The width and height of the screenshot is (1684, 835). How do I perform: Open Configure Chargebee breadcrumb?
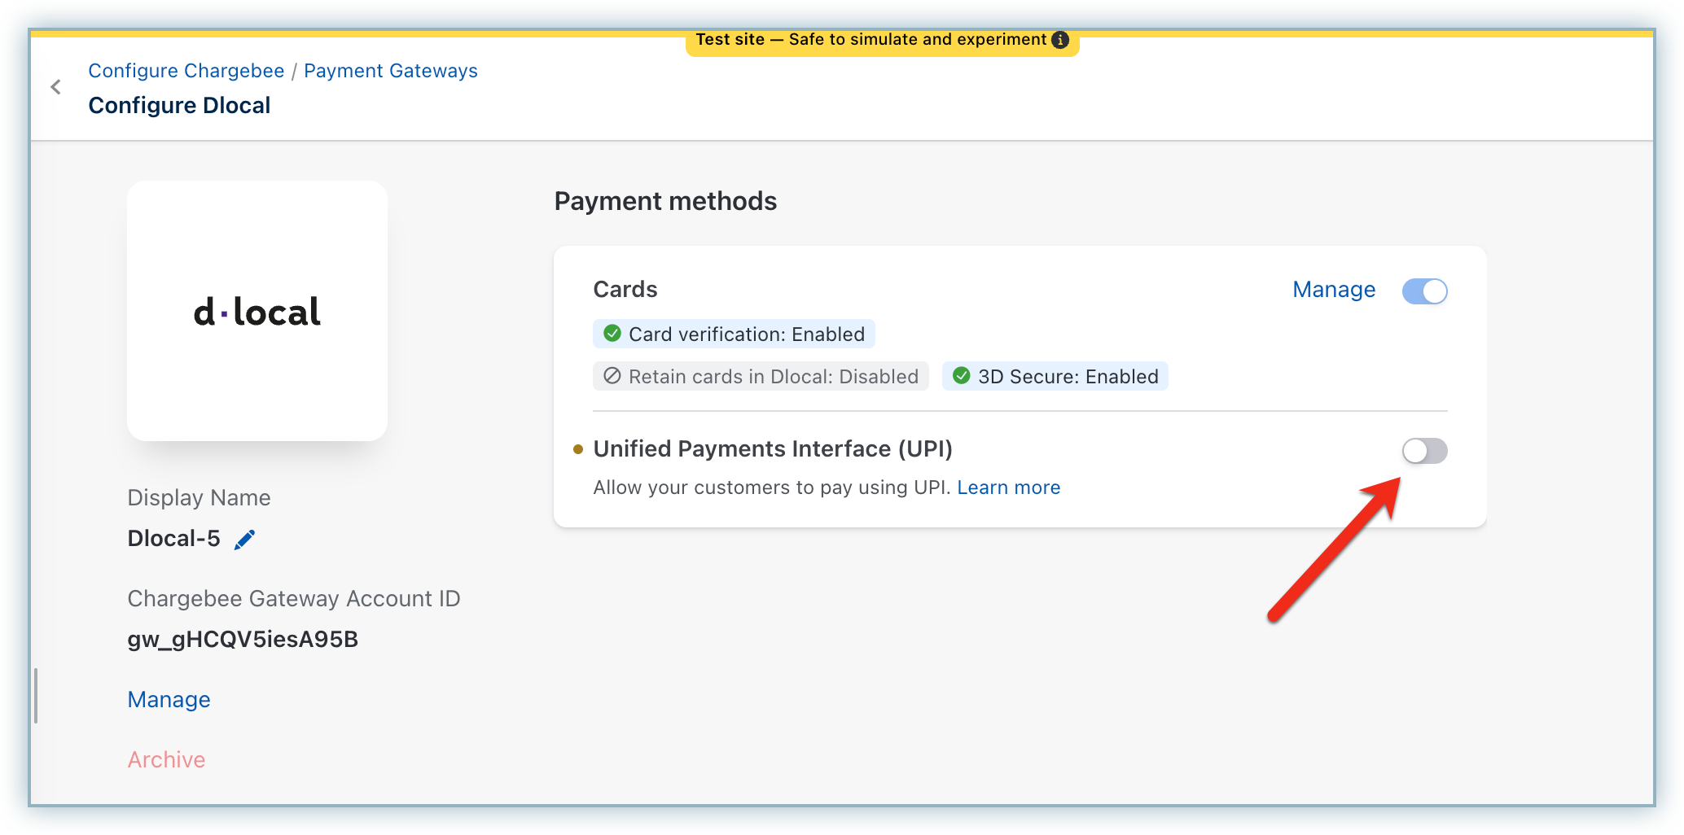point(186,71)
